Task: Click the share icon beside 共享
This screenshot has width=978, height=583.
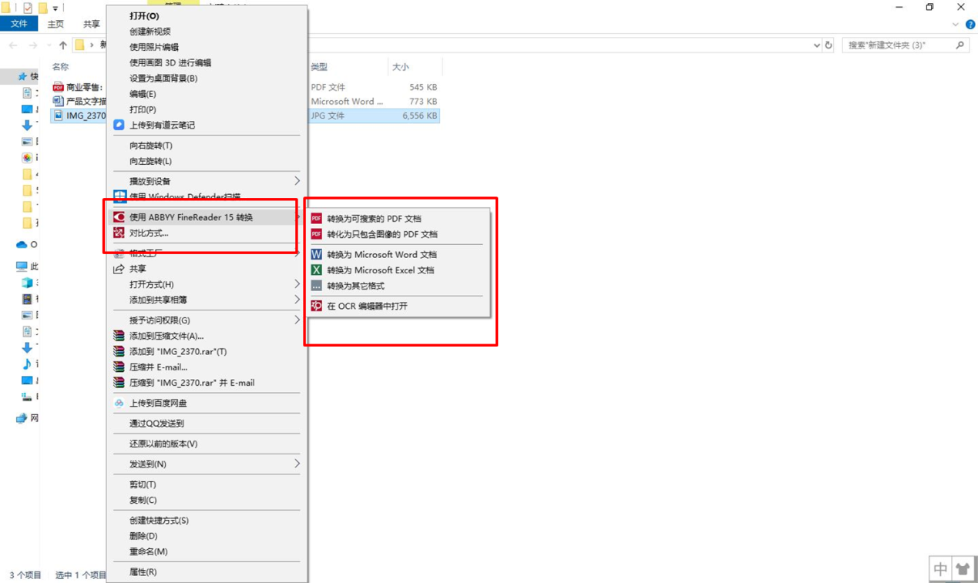Action: 119,269
